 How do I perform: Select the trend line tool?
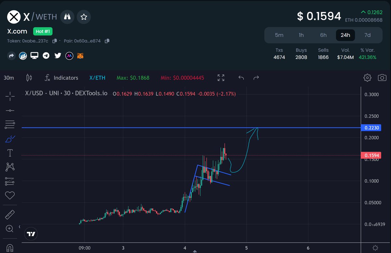10,111
